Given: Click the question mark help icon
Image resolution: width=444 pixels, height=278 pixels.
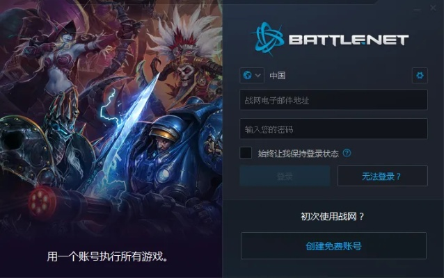Looking at the screenshot, I should 347,153.
